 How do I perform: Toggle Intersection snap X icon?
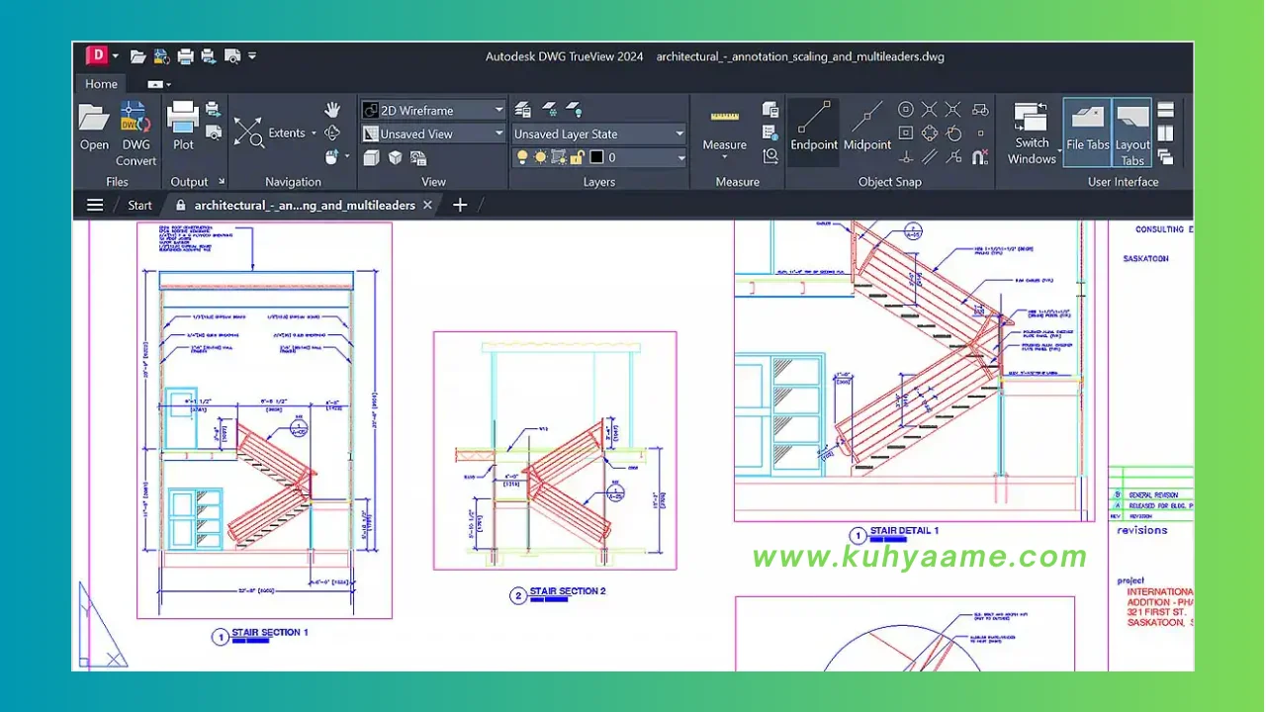[x=930, y=109]
